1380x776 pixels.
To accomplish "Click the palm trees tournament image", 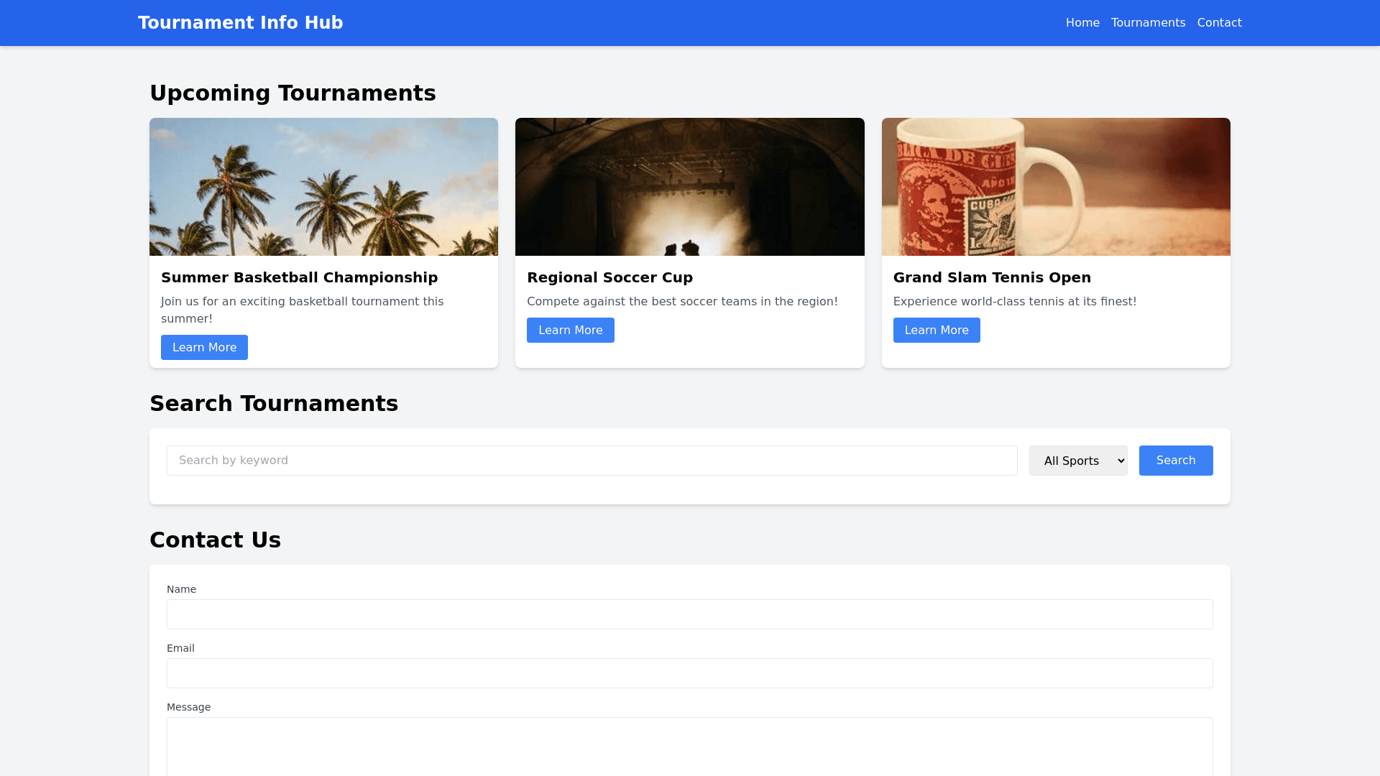I will (323, 187).
